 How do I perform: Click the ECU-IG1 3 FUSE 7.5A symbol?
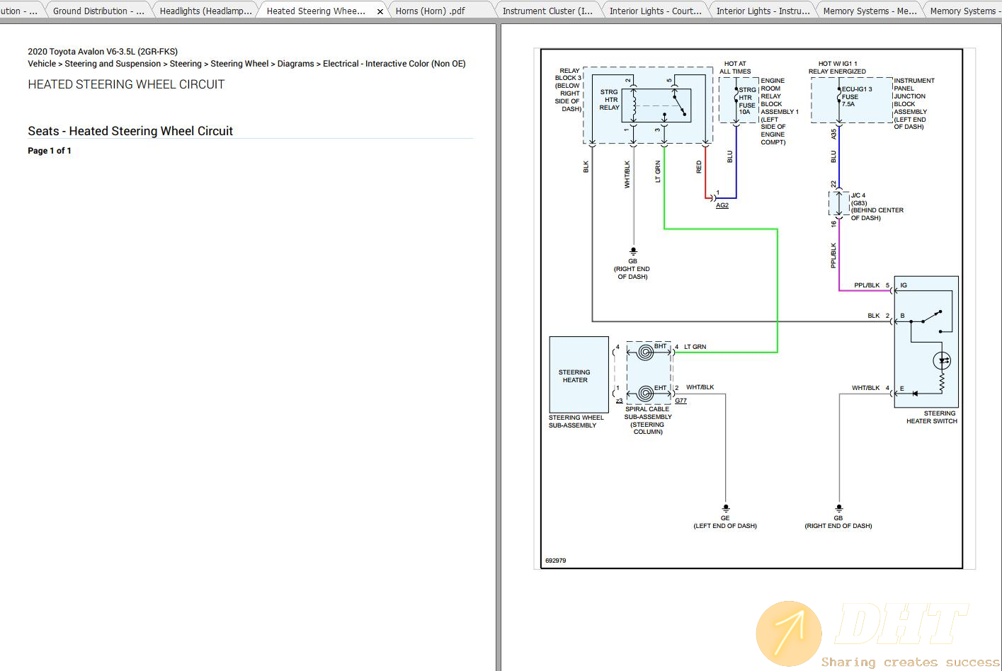839,96
